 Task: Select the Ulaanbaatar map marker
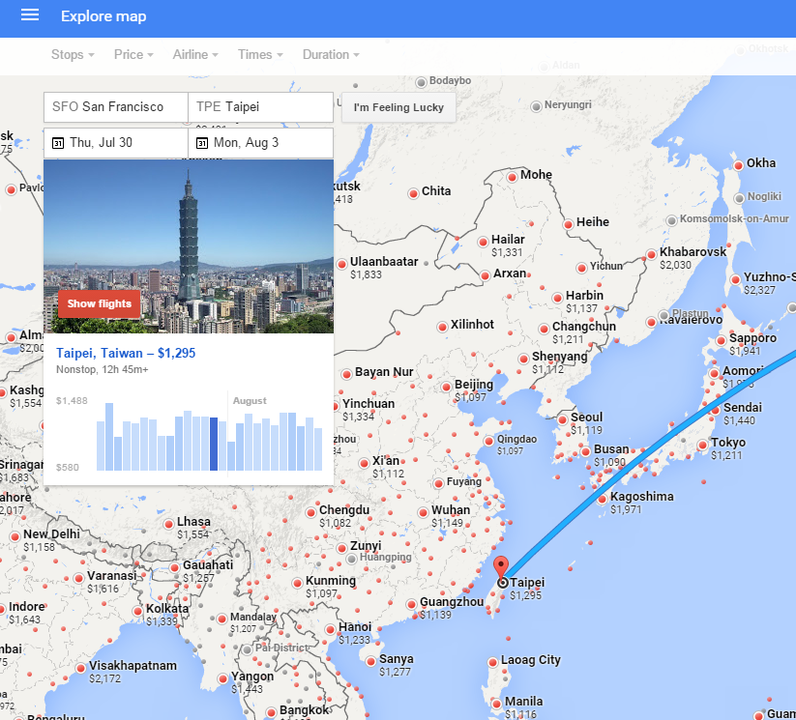coord(341,264)
